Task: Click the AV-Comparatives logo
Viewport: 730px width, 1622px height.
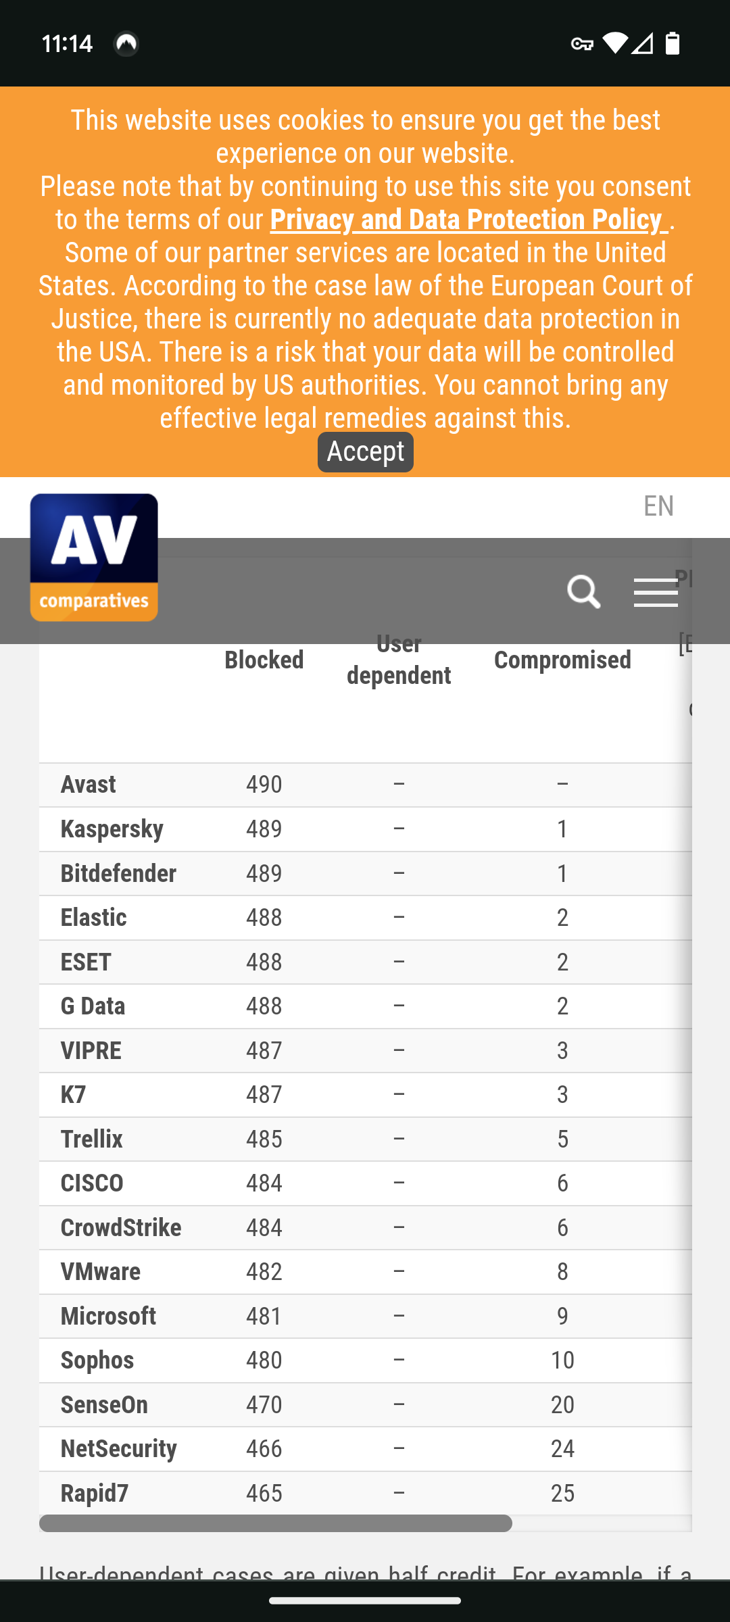Action: coord(94,557)
